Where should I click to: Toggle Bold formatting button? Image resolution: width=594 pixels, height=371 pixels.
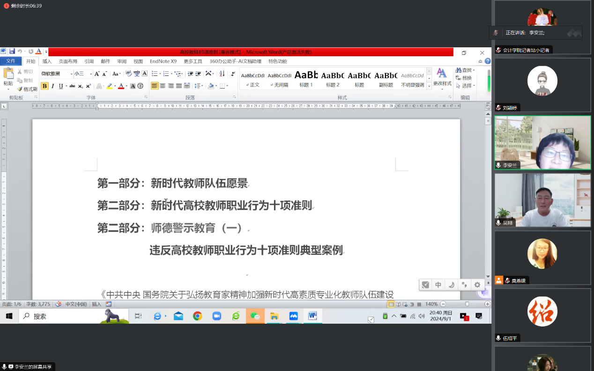tap(45, 86)
